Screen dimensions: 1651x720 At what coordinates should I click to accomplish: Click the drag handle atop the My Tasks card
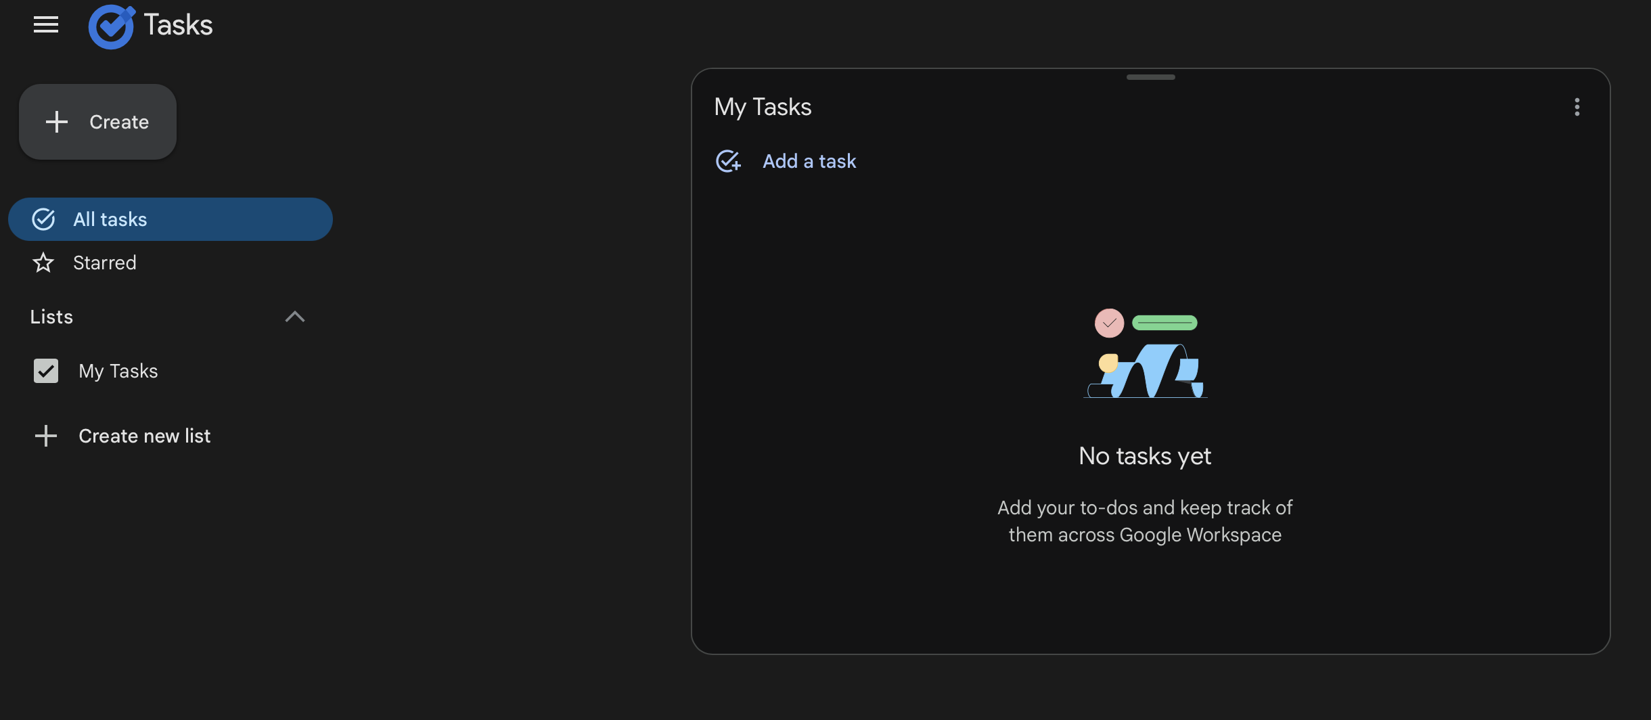pyautogui.click(x=1150, y=77)
